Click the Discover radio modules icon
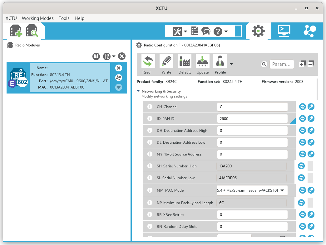 32,31
